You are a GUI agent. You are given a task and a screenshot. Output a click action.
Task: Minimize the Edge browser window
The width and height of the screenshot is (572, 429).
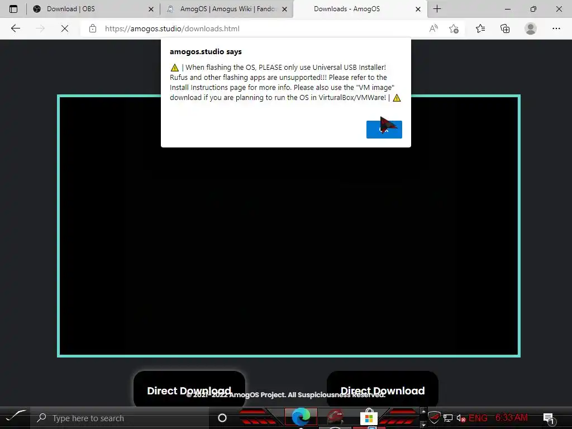507,9
